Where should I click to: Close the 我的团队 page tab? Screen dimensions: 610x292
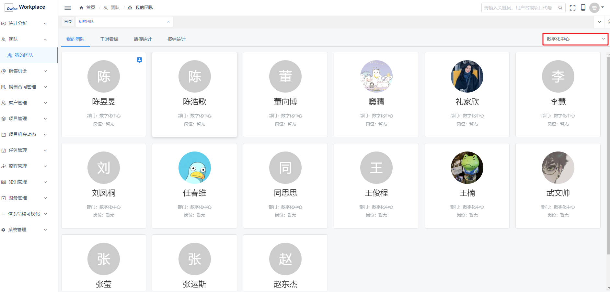[168, 22]
